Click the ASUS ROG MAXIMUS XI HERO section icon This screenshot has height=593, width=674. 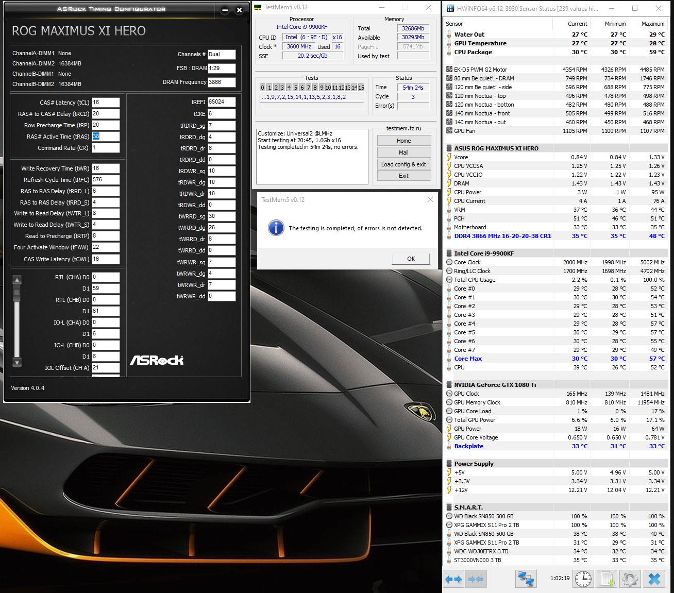point(449,148)
